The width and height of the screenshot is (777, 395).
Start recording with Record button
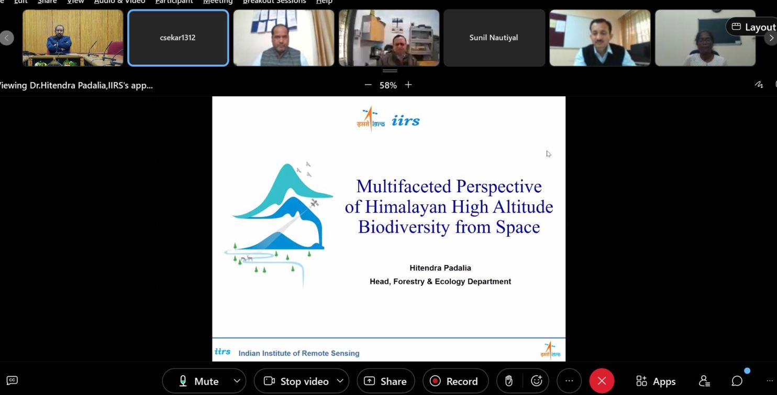pyautogui.click(x=455, y=381)
